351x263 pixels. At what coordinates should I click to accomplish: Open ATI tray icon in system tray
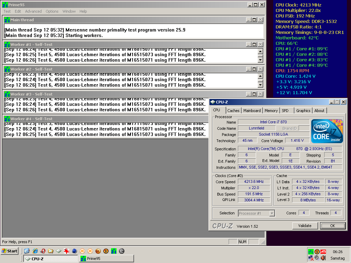(323, 252)
